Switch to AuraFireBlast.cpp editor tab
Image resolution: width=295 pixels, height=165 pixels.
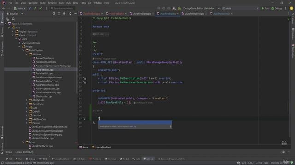click(142, 14)
